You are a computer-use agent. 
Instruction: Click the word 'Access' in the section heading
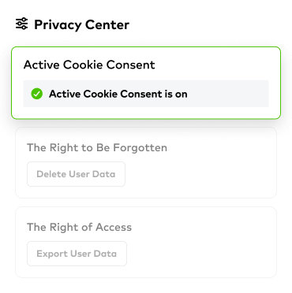coord(114,227)
